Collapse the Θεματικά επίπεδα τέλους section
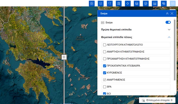This screenshot has width=178, height=104. tap(169, 37)
